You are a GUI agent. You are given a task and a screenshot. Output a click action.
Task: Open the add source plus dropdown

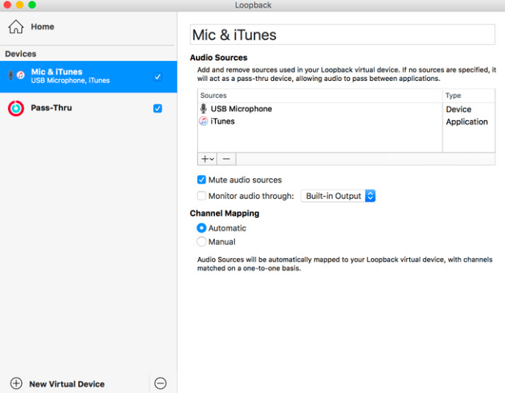[x=208, y=159]
